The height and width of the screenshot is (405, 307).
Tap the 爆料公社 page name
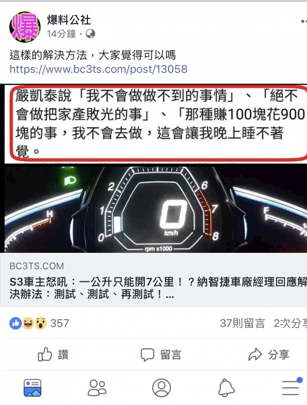[x=69, y=20]
